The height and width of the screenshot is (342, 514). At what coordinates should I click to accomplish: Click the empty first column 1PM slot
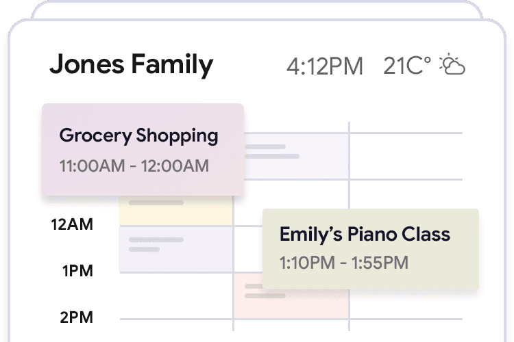[x=176, y=295]
